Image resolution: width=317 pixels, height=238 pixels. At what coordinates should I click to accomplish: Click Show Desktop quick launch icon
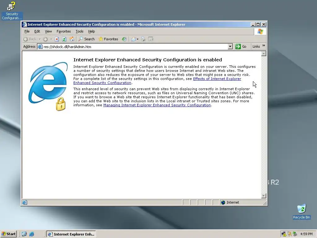coord(24,234)
